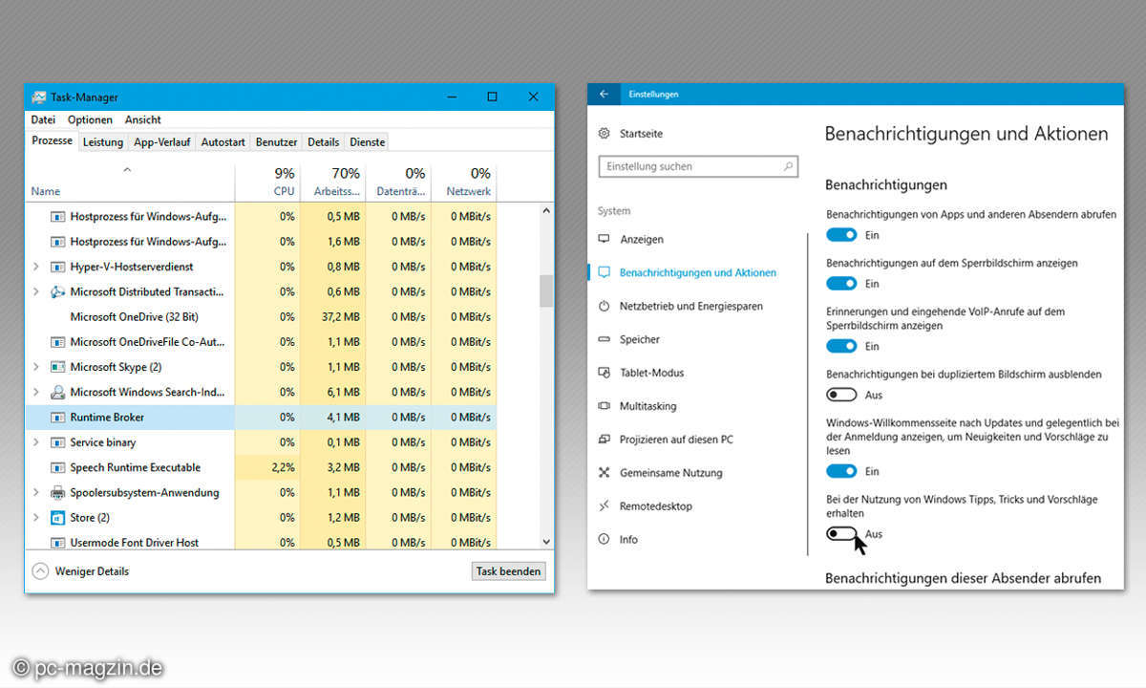Switch to the Details tab

(324, 142)
